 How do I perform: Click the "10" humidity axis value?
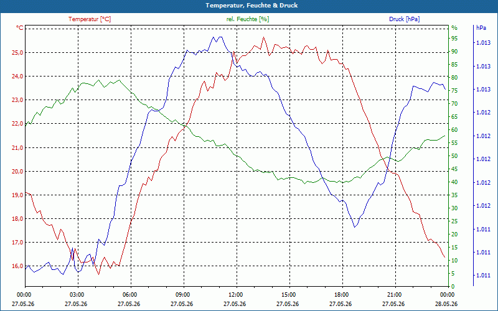[454, 261]
